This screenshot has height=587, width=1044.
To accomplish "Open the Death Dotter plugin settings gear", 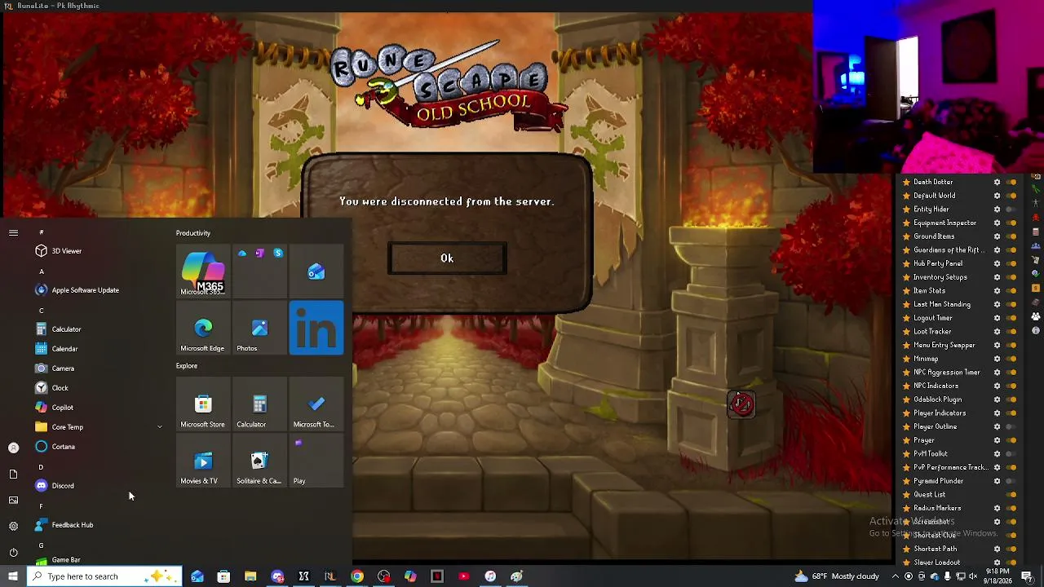I will [997, 182].
